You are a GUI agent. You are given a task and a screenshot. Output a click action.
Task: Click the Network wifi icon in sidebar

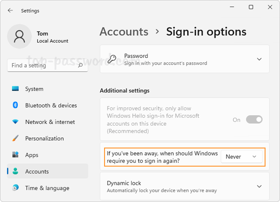[15, 122]
